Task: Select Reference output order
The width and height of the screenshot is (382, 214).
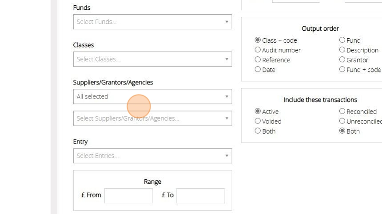Action: coord(258,59)
